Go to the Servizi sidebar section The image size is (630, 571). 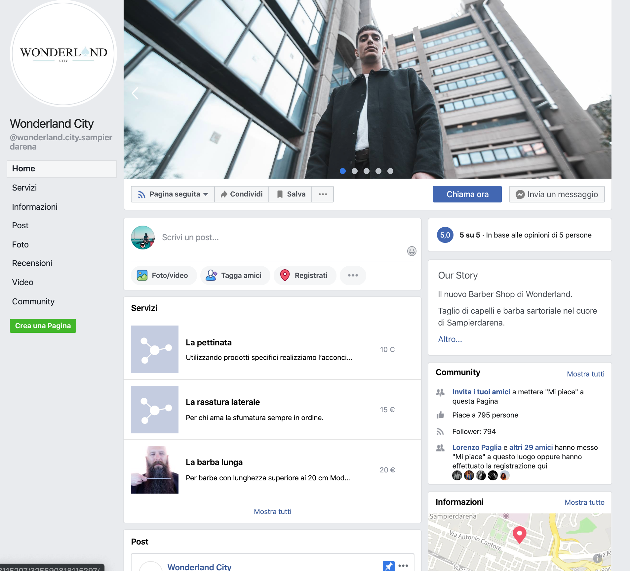pos(24,188)
